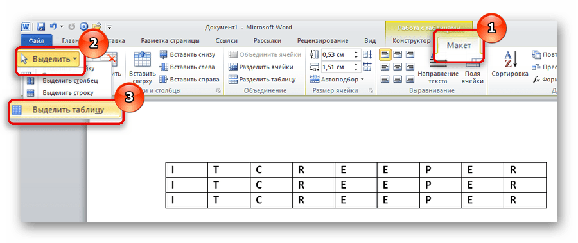Select align center left icon

tap(385, 67)
